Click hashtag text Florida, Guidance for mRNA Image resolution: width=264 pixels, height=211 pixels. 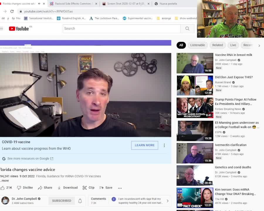(68, 176)
